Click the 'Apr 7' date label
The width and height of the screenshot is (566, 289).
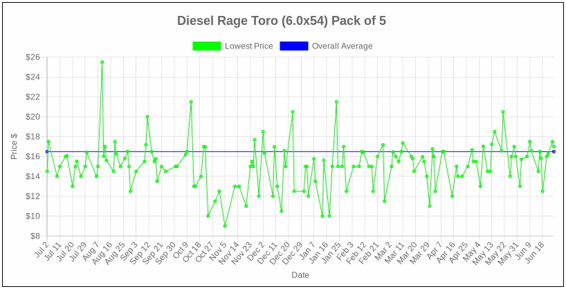coord(435,250)
